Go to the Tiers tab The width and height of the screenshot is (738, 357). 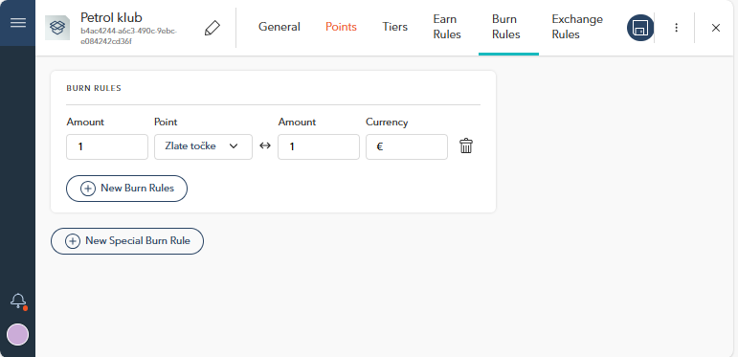coord(395,27)
